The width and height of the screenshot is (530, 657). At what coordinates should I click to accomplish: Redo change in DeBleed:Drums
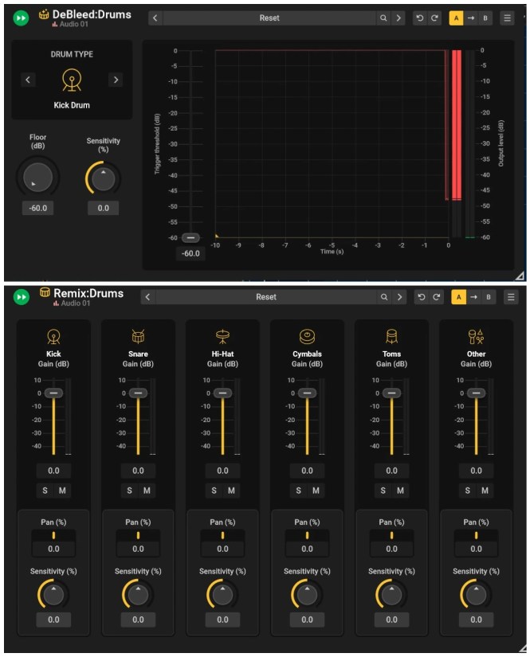pyautogui.click(x=434, y=18)
